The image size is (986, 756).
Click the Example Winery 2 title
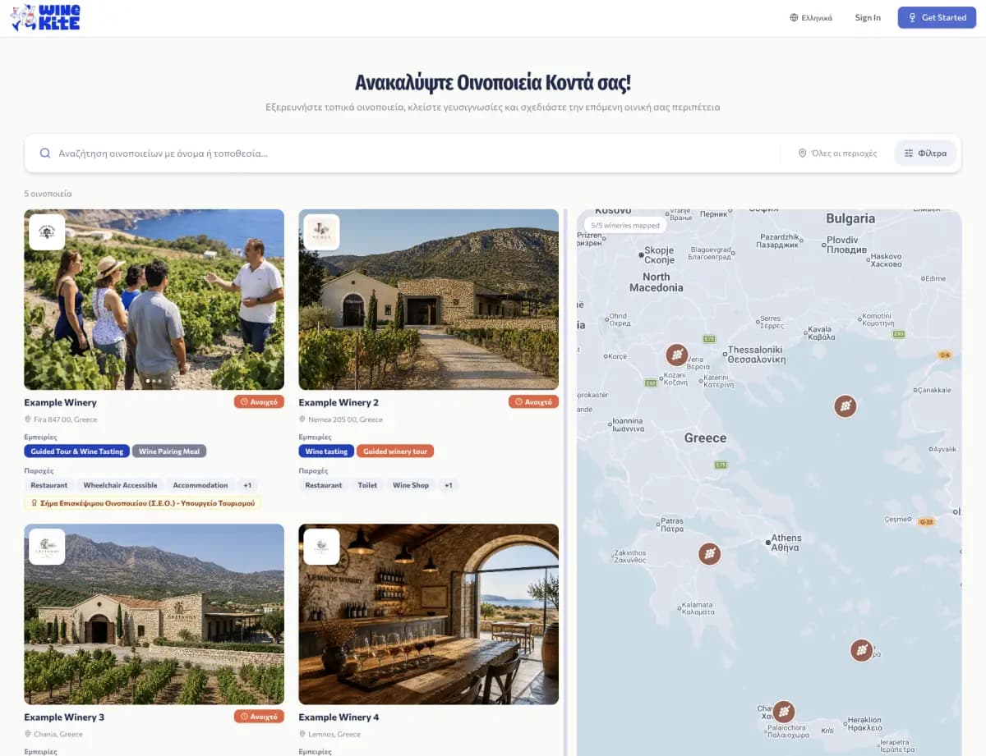(x=339, y=402)
